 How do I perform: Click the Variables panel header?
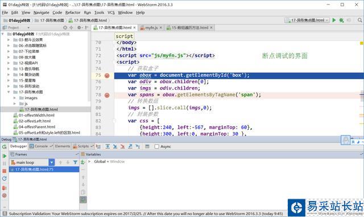point(222,154)
